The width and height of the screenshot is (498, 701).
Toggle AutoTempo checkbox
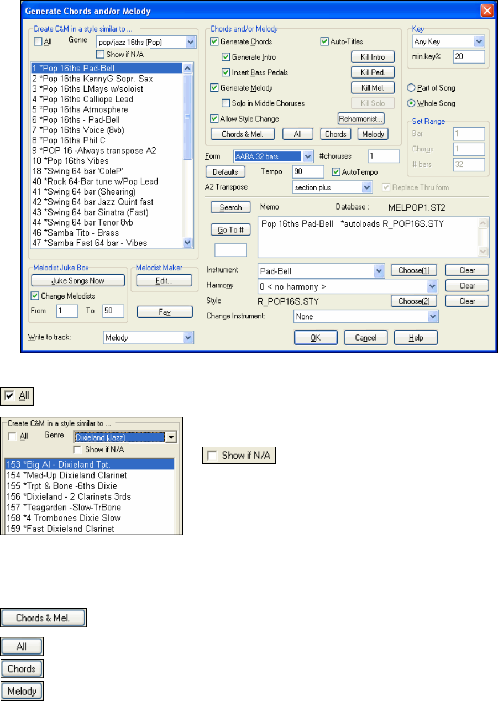click(335, 172)
